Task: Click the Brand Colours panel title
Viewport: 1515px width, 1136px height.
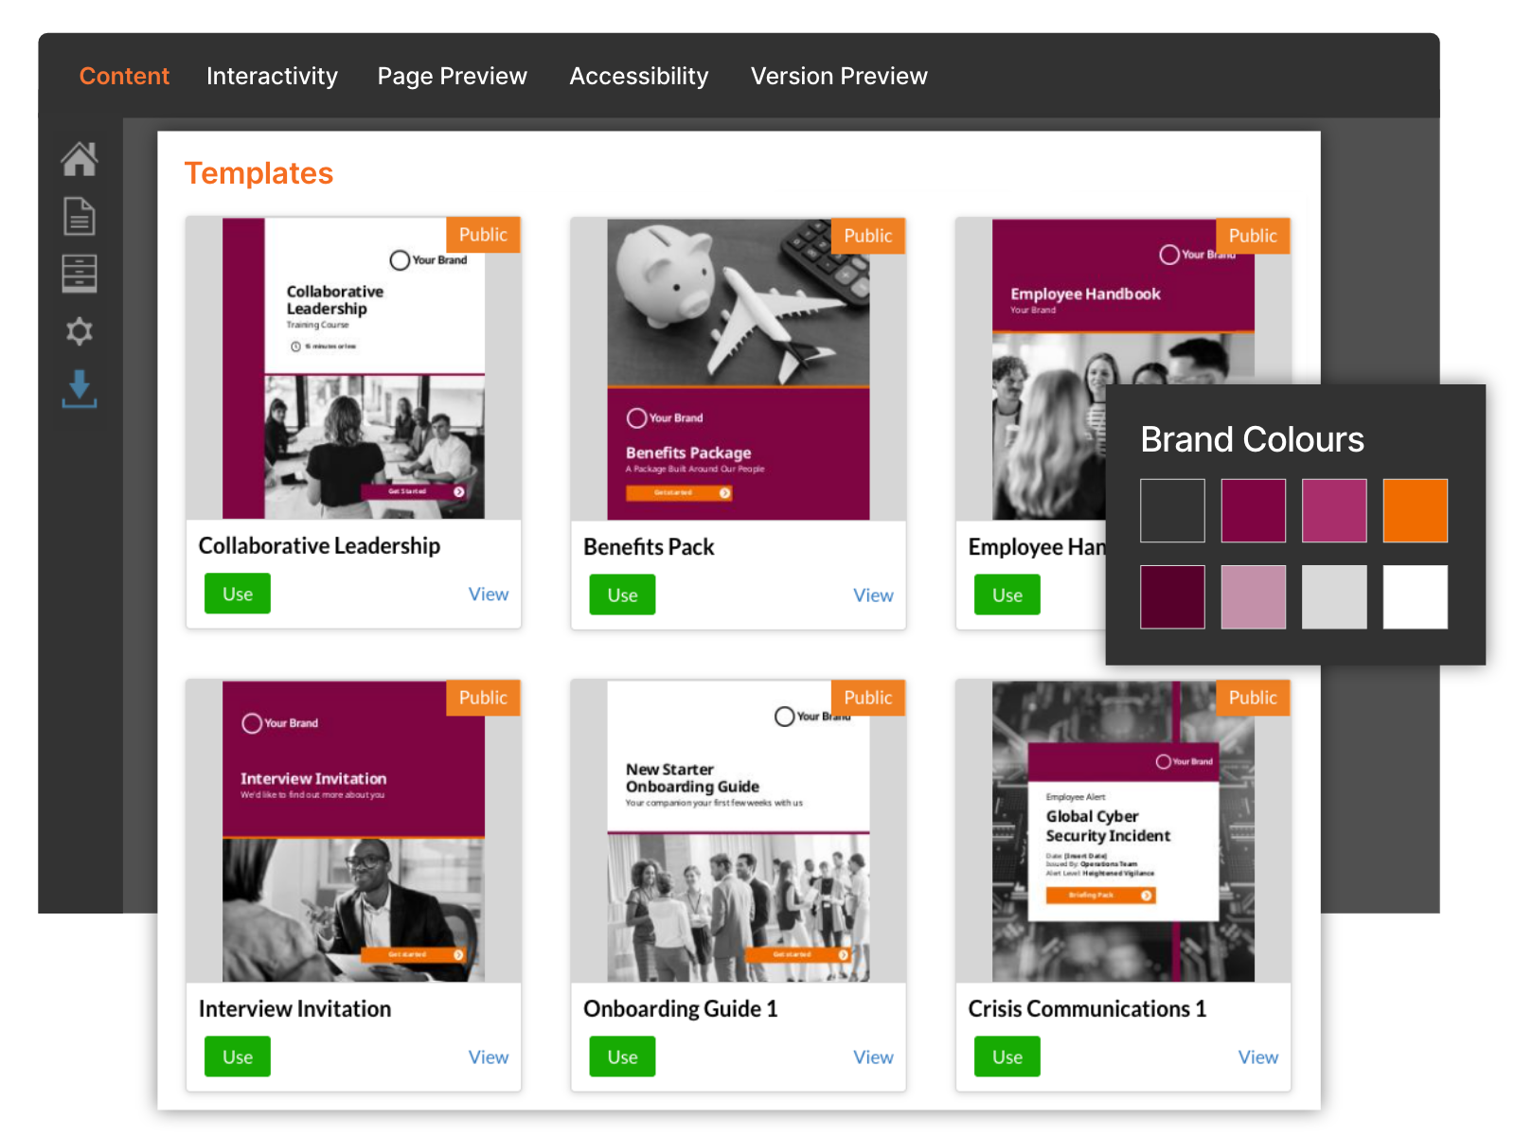Action: click(1252, 439)
